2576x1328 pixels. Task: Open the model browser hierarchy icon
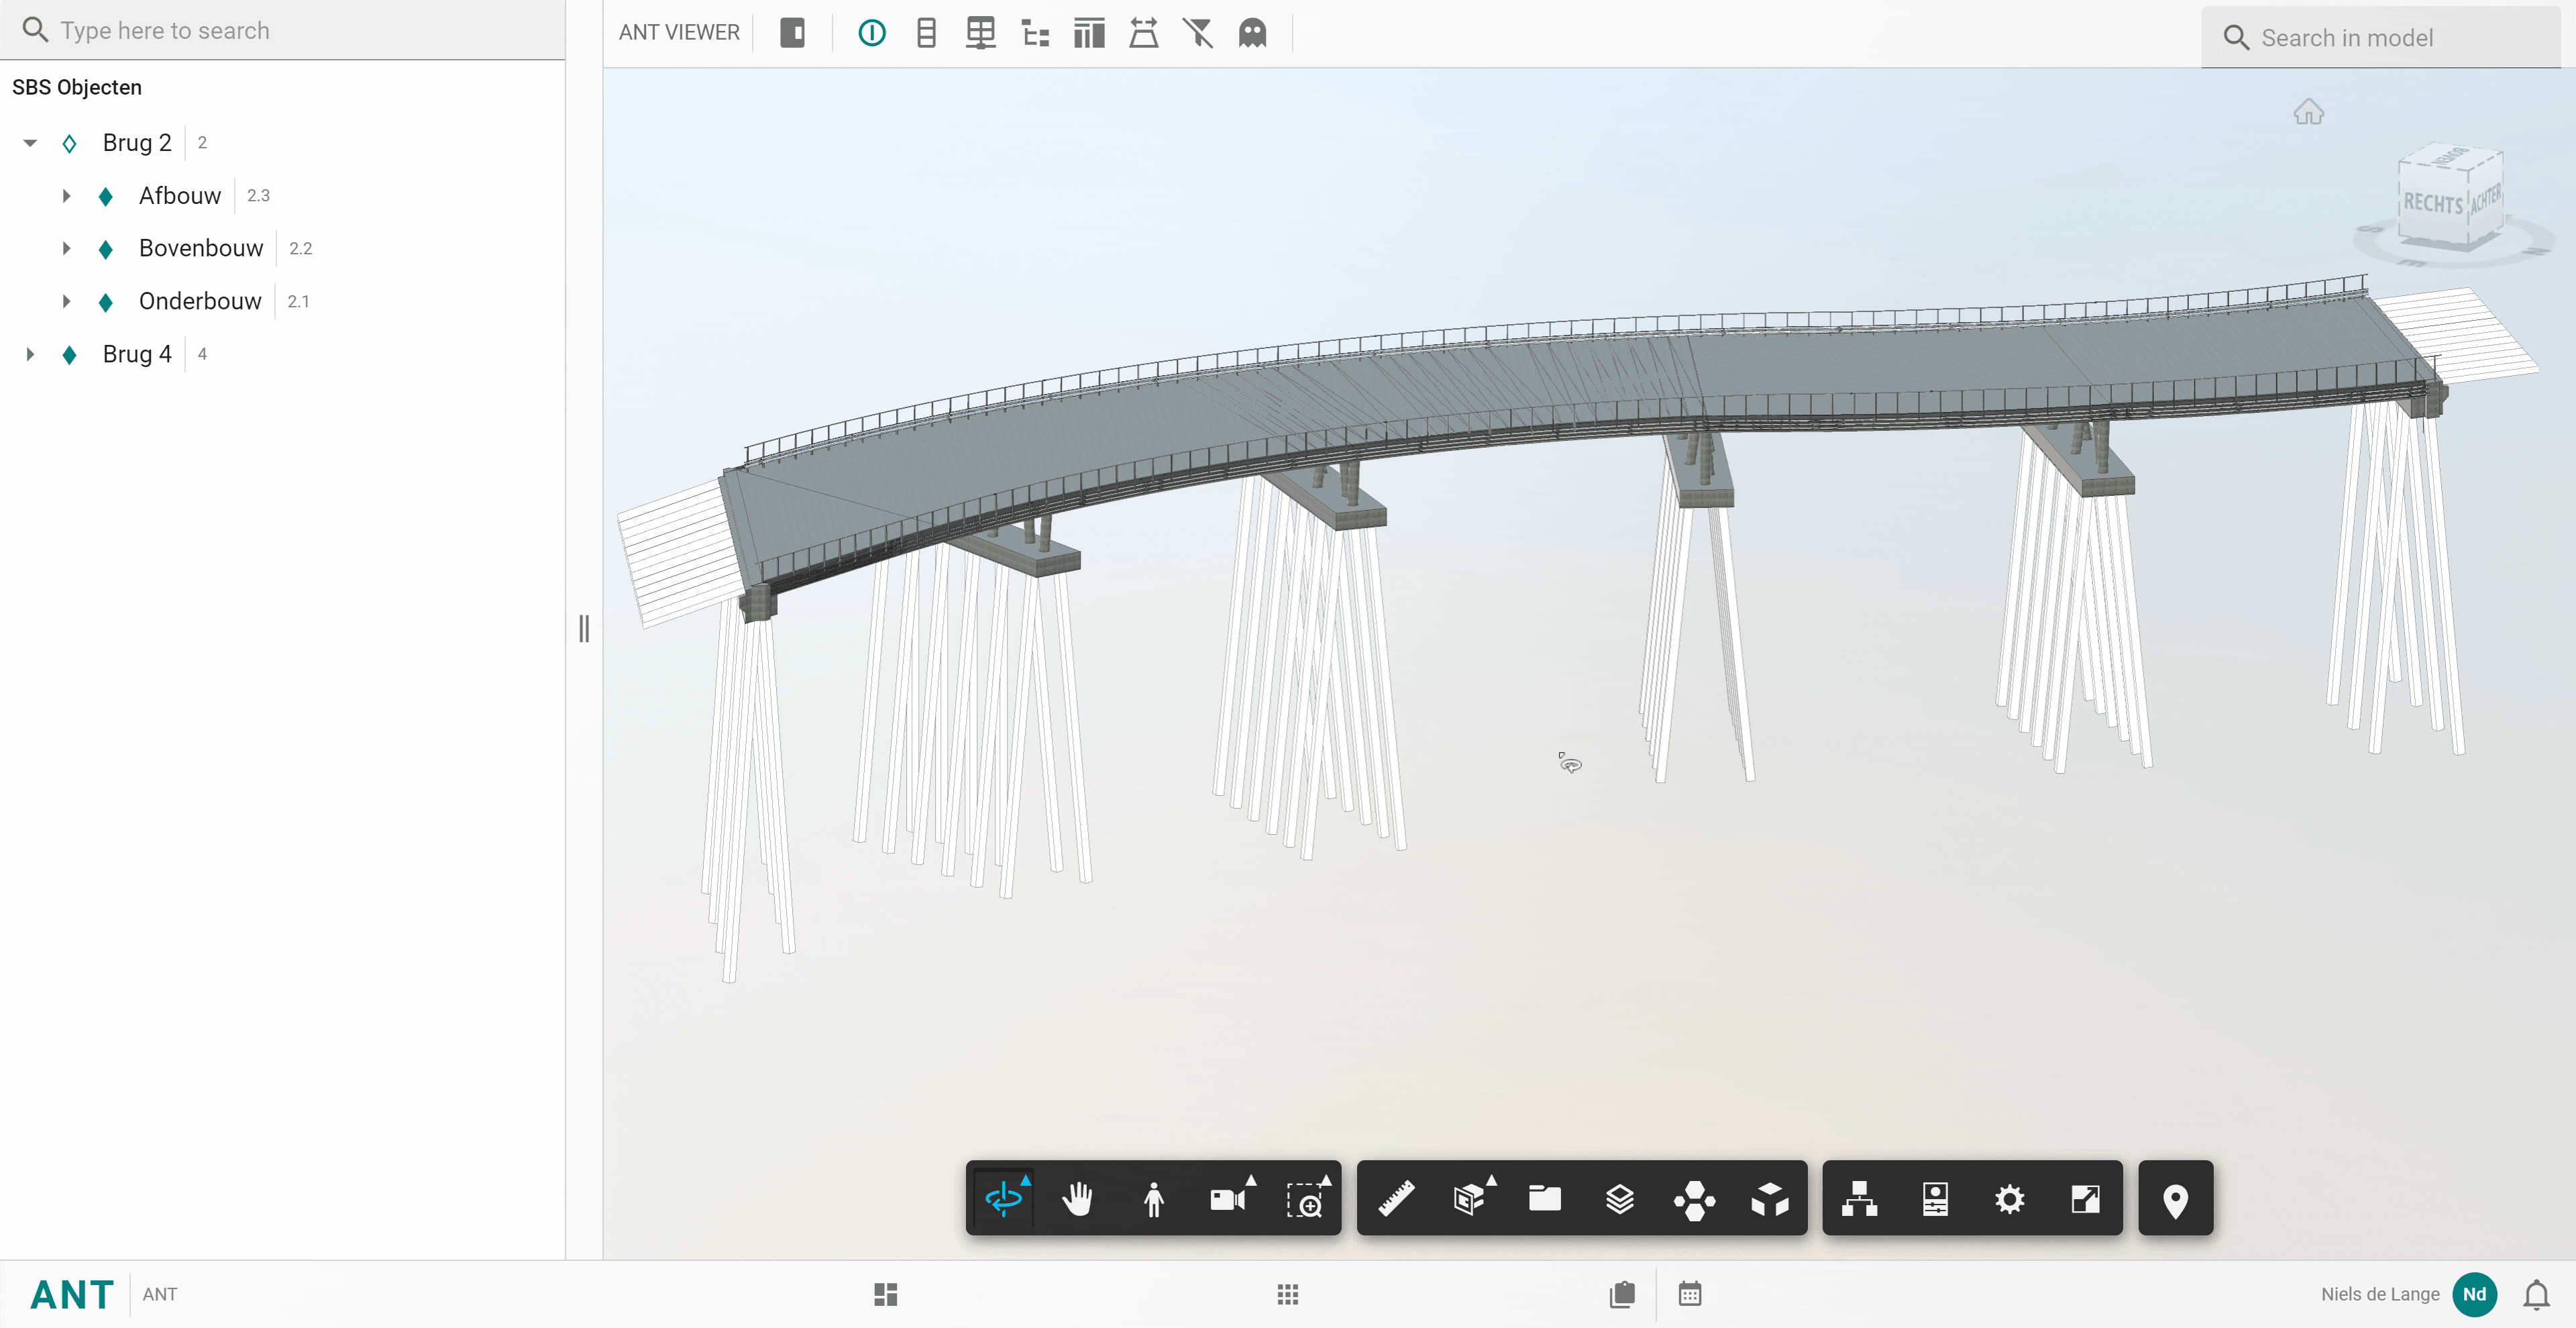coord(1858,1198)
